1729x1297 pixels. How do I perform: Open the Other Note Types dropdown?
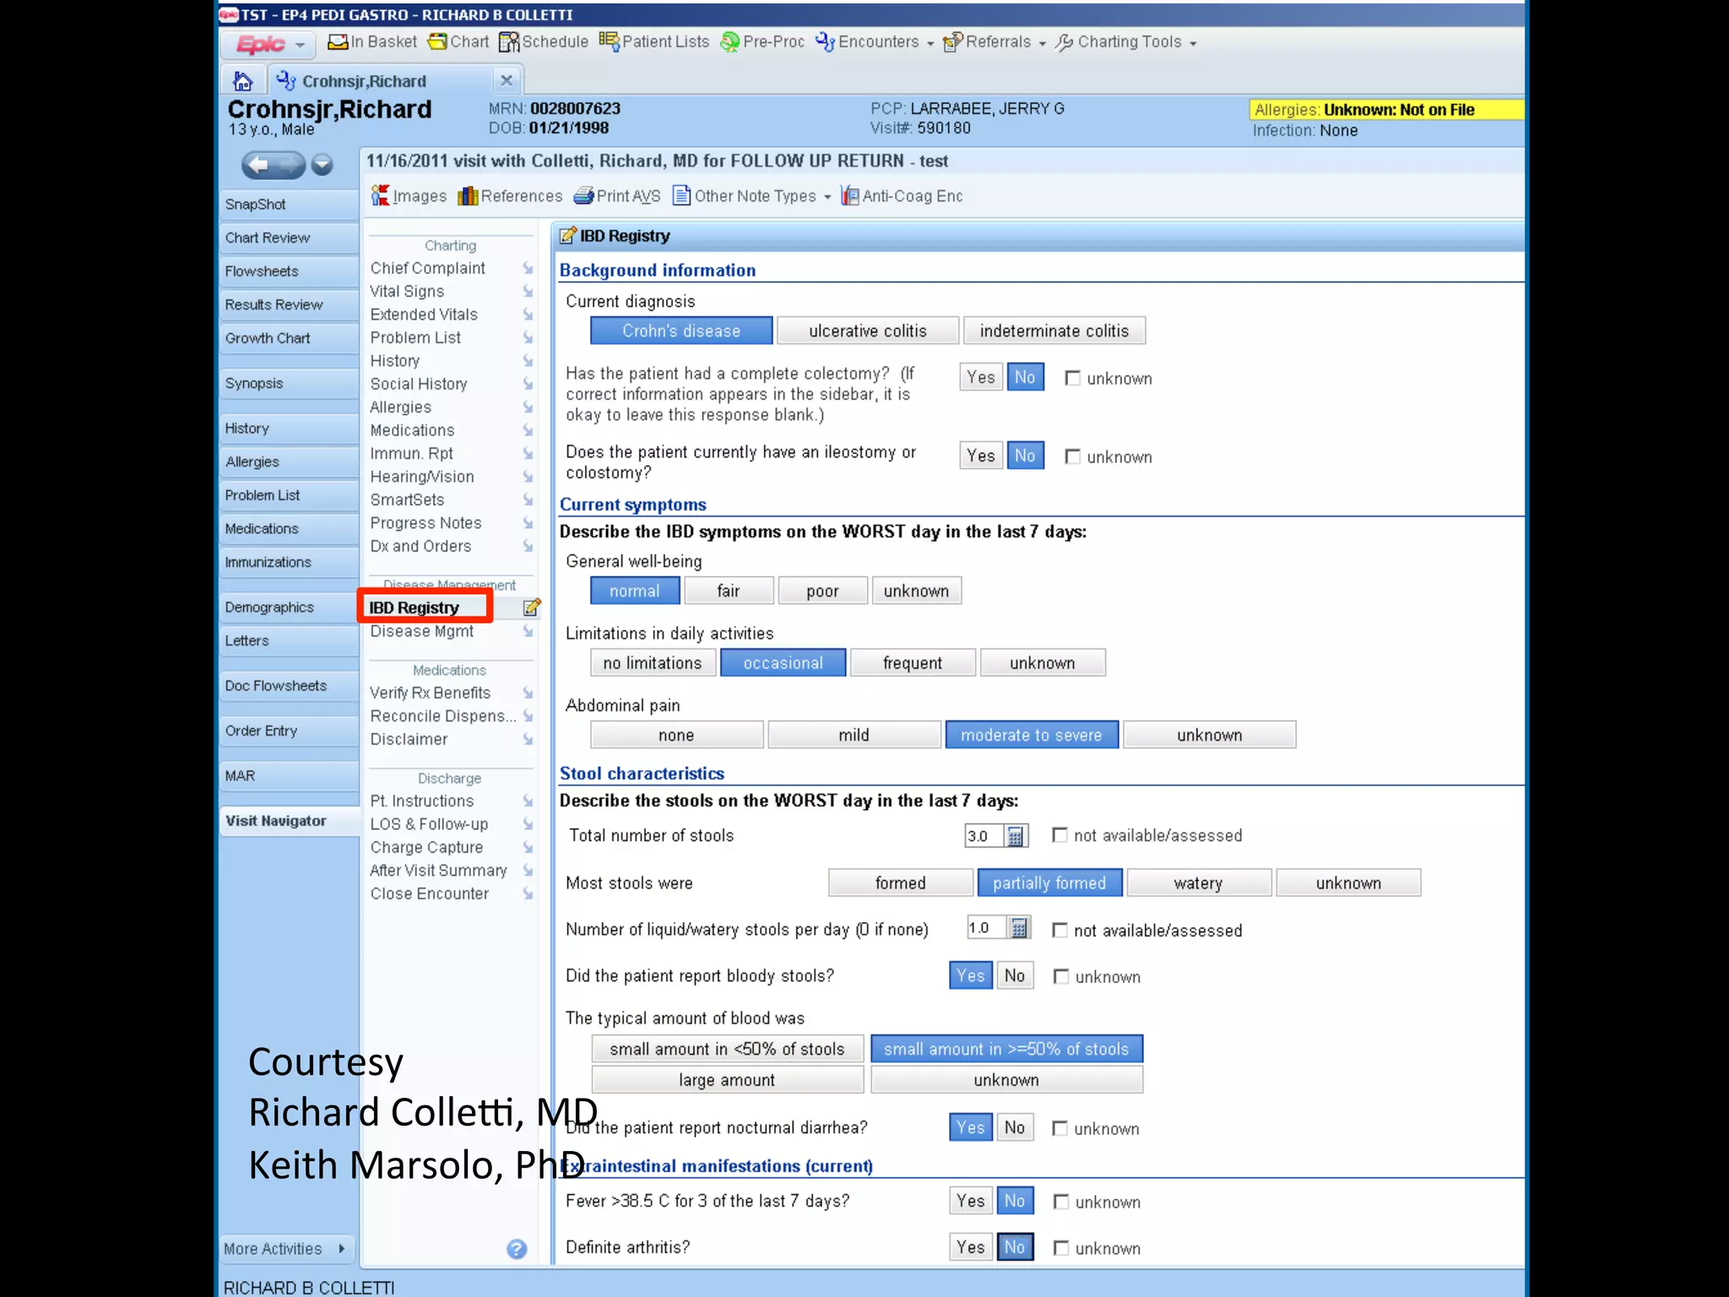coord(827,197)
